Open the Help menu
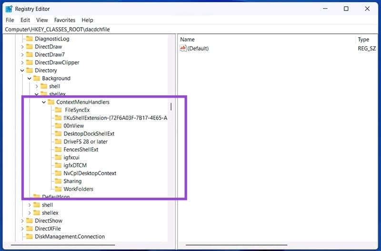 [87, 20]
